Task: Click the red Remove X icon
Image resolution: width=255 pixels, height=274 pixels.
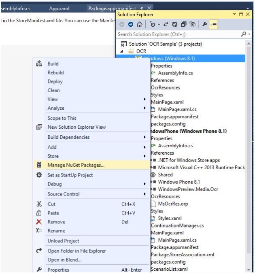Action: coord(39,222)
